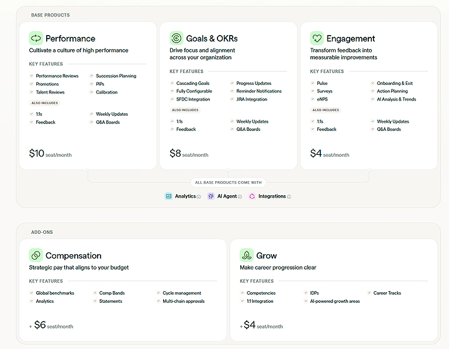Click the Goals & OKRs card heading
Image resolution: width=449 pixels, height=349 pixels.
[x=212, y=39]
